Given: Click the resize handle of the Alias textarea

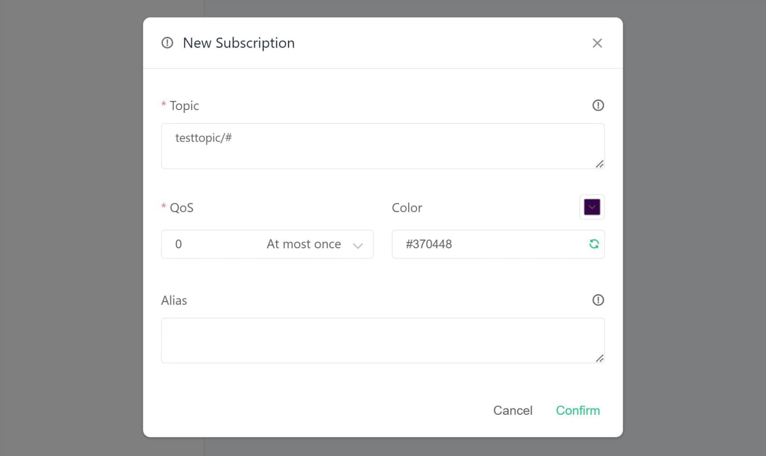Looking at the screenshot, I should tap(601, 359).
